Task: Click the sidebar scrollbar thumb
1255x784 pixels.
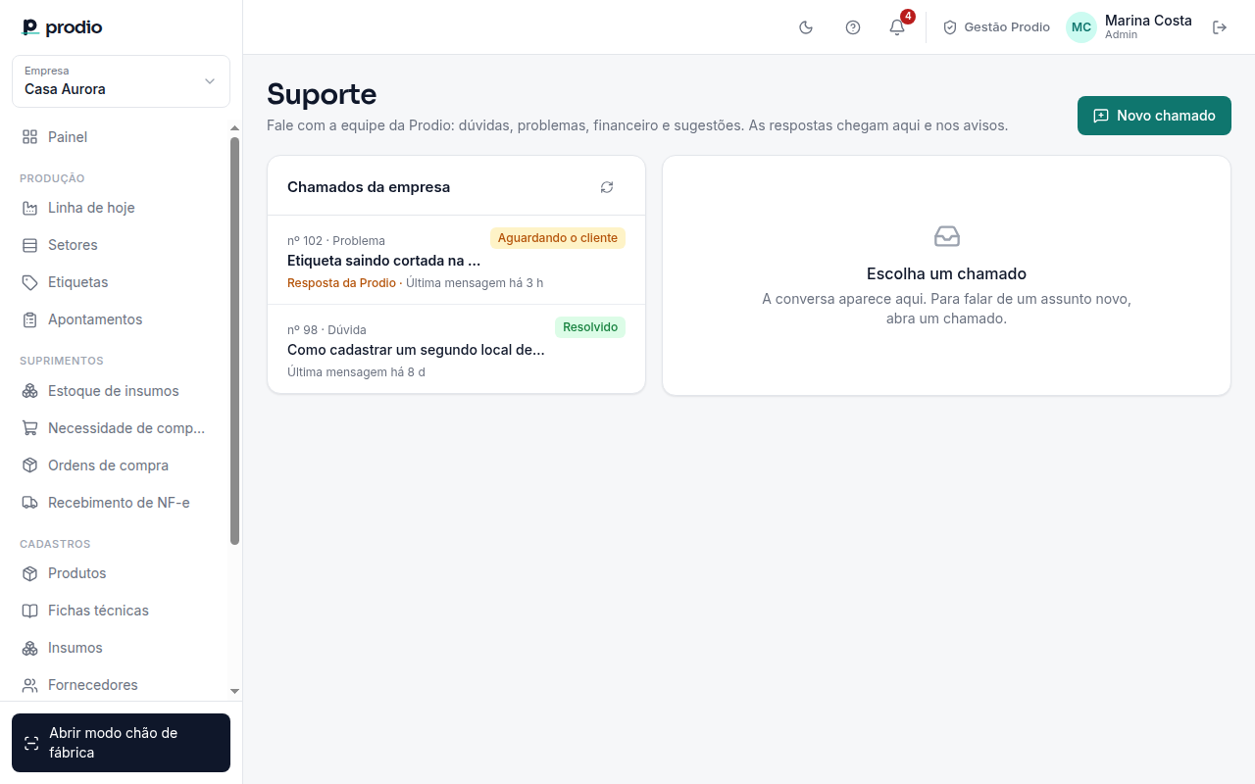Action: point(234,340)
